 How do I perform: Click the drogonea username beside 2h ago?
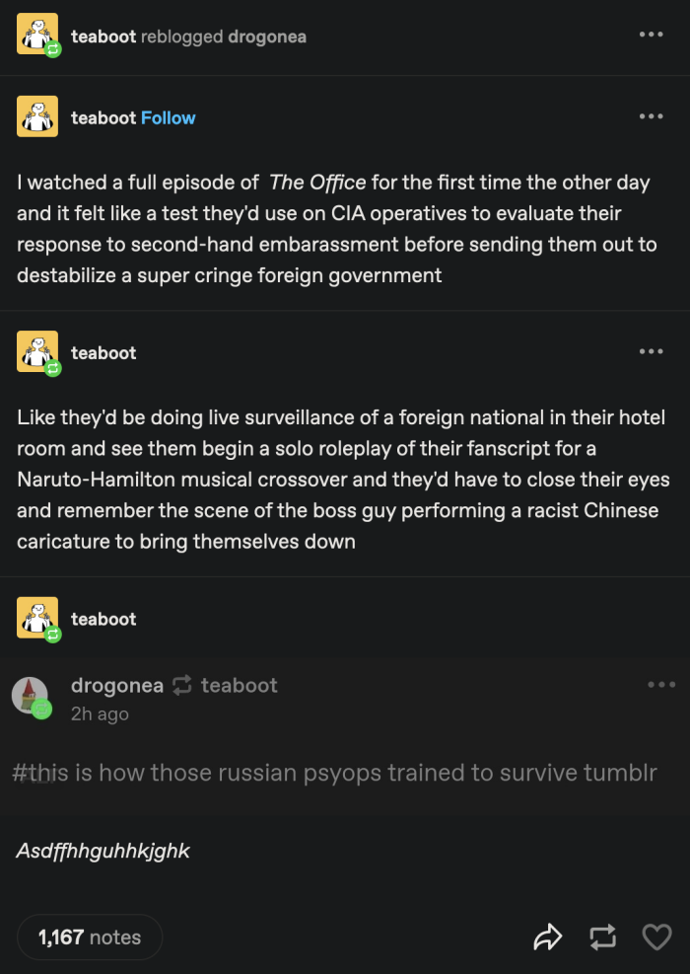[x=117, y=685]
